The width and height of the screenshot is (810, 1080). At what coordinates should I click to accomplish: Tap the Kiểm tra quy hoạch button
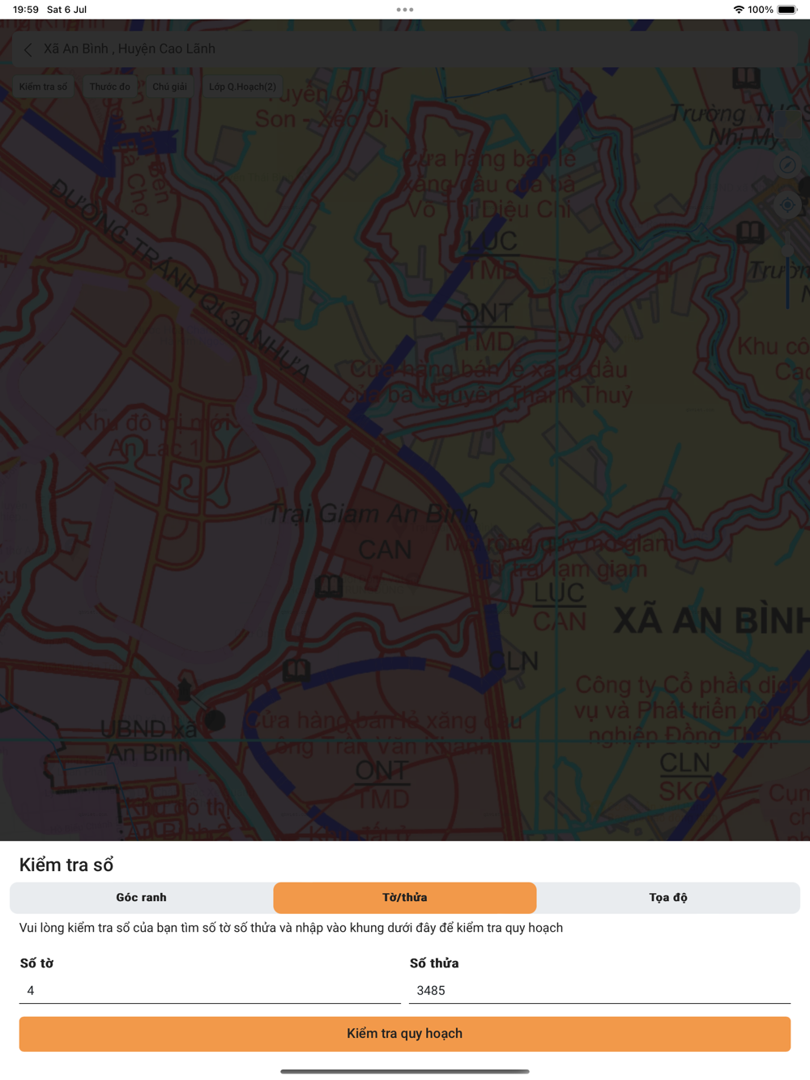pyautogui.click(x=405, y=1034)
